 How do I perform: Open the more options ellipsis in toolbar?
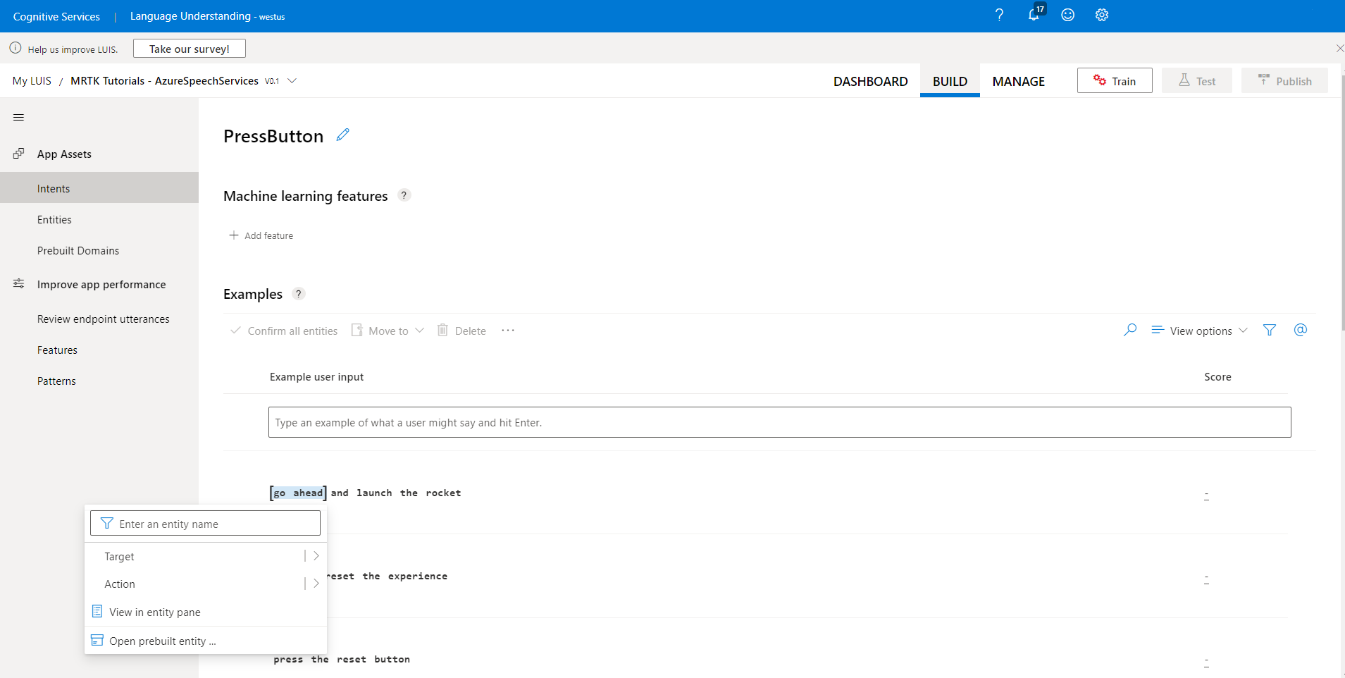pos(508,331)
